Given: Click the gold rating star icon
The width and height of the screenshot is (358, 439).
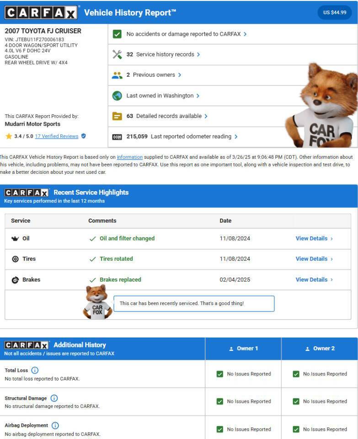Looking at the screenshot, I should 9,136.
